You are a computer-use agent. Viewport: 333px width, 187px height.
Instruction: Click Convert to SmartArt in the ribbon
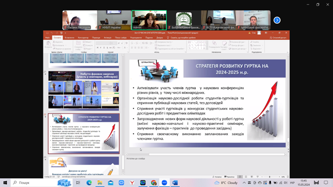(x=169, y=49)
